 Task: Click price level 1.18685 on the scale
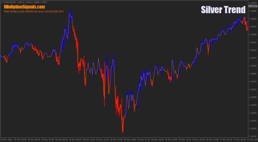point(253,11)
